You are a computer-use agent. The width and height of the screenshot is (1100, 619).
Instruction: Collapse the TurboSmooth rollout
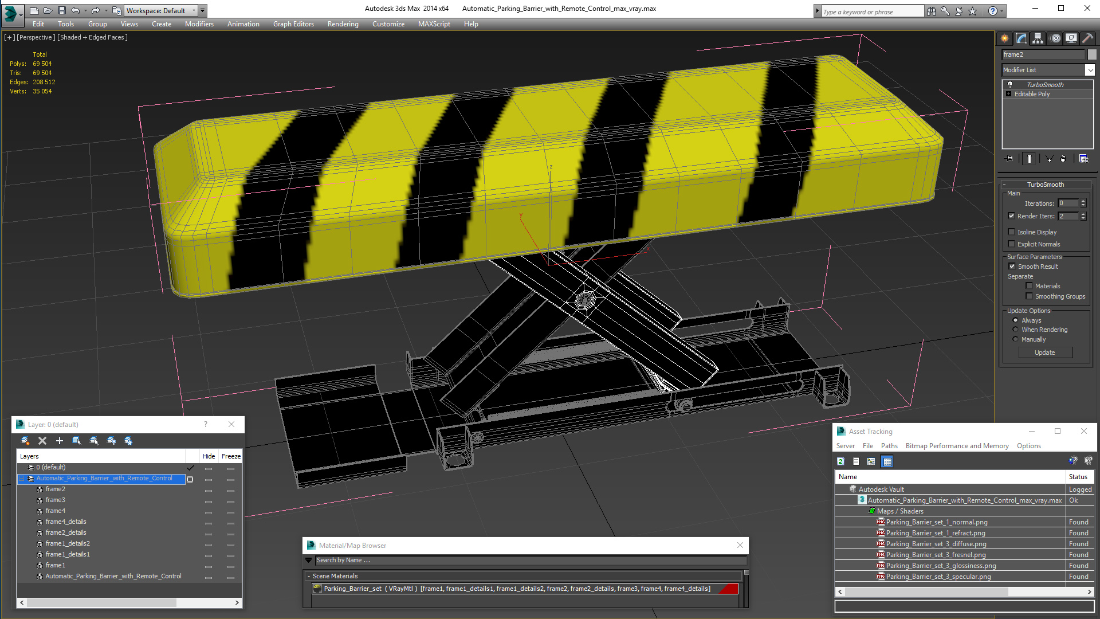coord(1004,185)
